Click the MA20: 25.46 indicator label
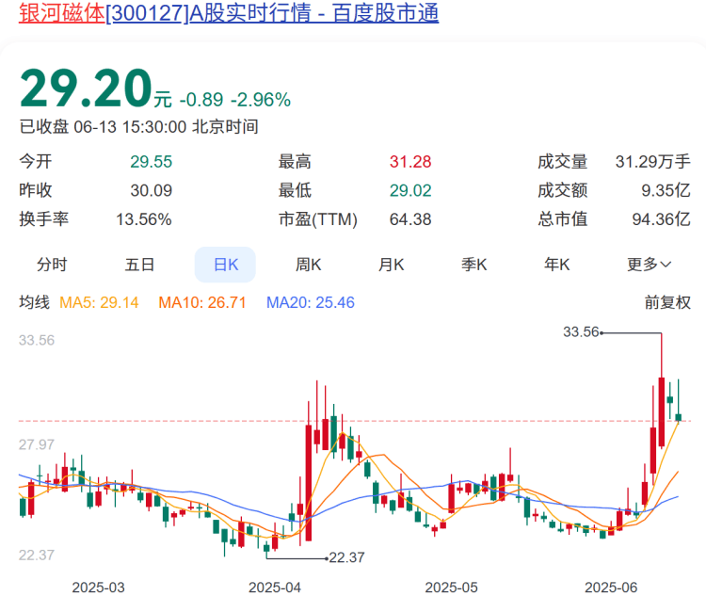The width and height of the screenshot is (706, 596). 311,302
